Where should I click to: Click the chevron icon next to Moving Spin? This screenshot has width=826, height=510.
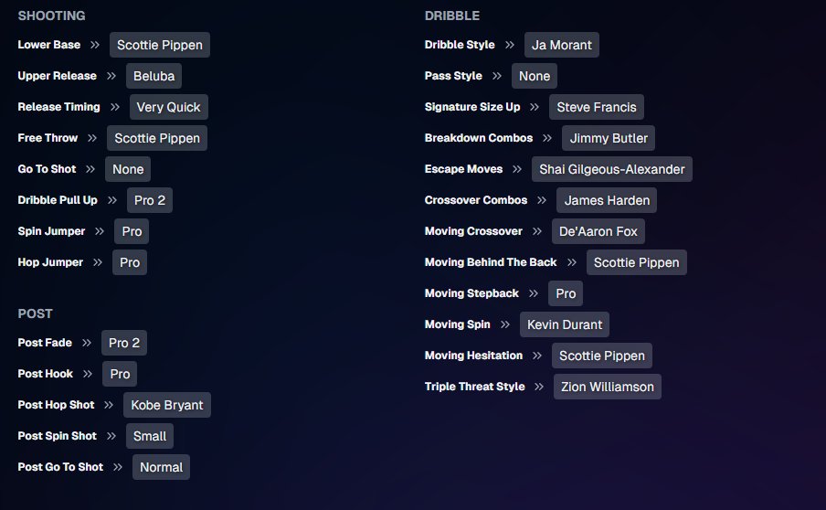tap(505, 324)
